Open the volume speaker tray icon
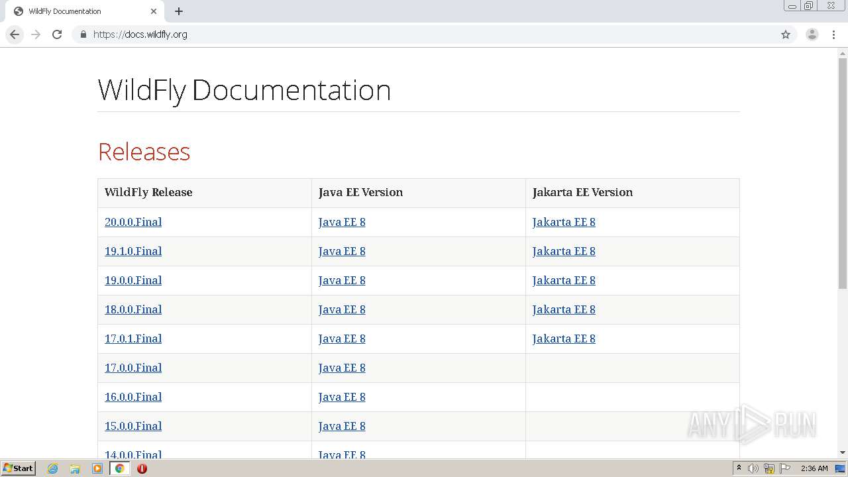 point(753,468)
